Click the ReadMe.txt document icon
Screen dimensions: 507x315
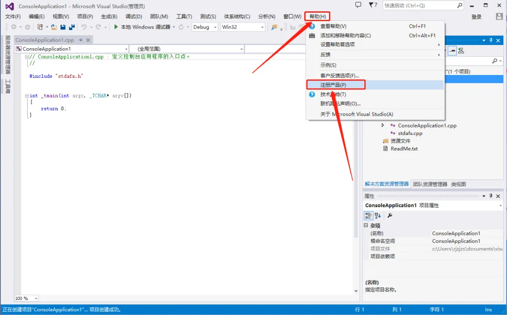click(x=385, y=149)
